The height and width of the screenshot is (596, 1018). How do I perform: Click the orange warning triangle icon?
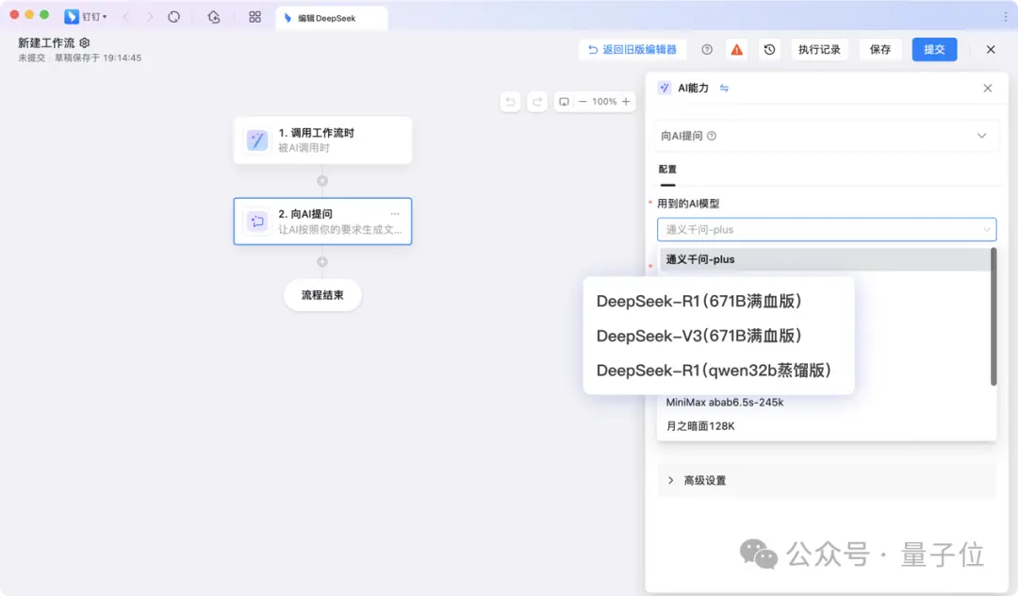[x=736, y=49]
